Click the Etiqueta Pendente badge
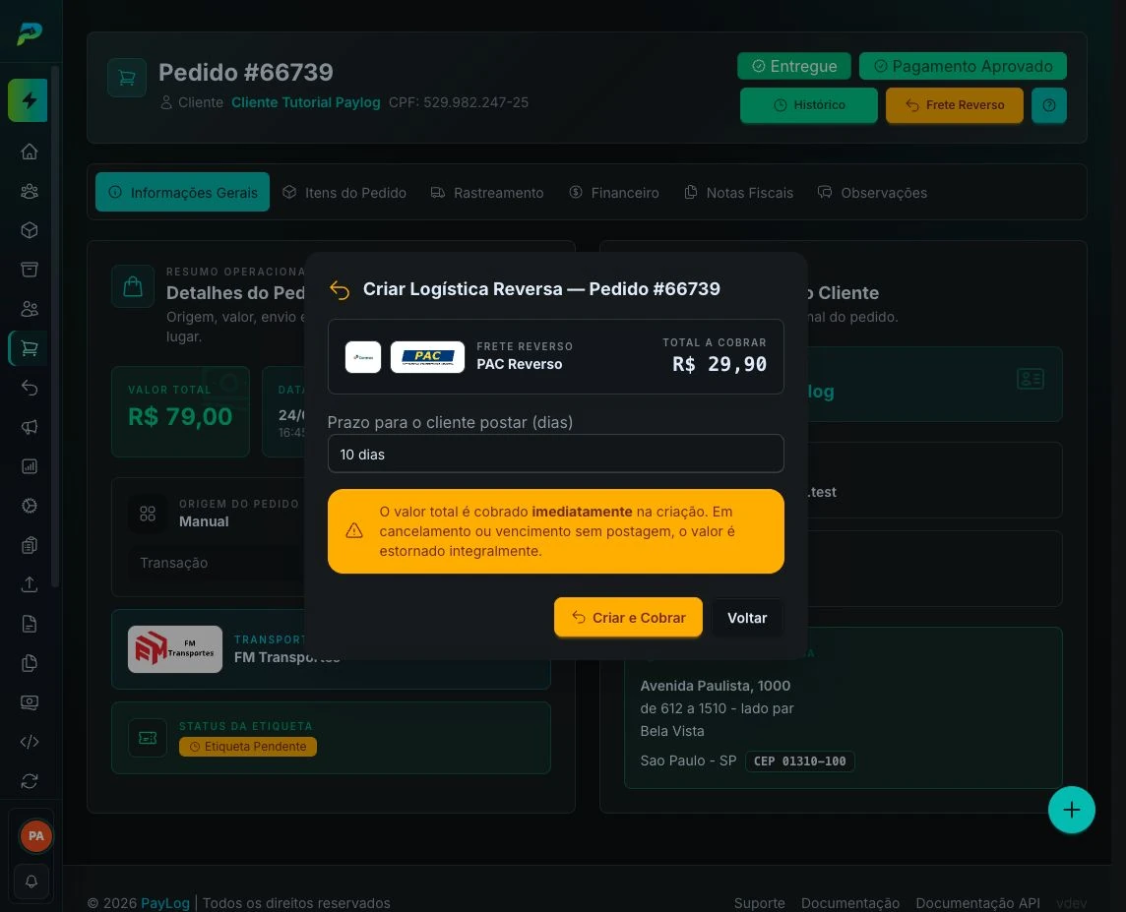The width and height of the screenshot is (1126, 912). (x=248, y=747)
